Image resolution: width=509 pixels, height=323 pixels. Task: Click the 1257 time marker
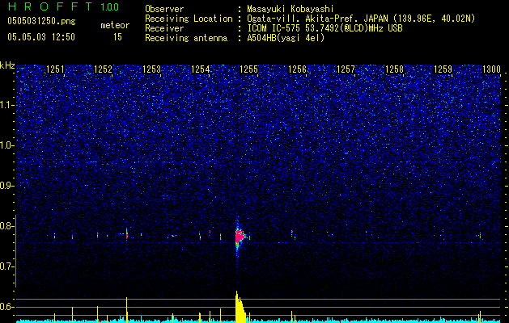point(346,69)
